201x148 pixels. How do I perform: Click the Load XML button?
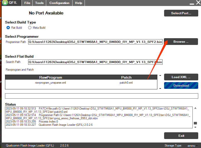point(181,77)
